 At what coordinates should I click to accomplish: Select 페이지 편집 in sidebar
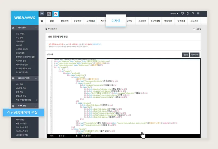(20, 120)
